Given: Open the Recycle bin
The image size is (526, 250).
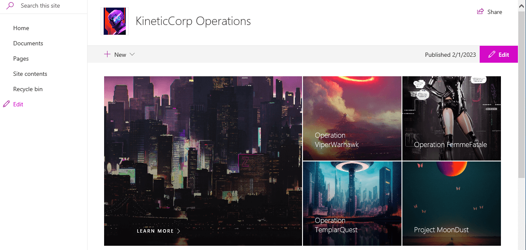Looking at the screenshot, I should (x=28, y=89).
